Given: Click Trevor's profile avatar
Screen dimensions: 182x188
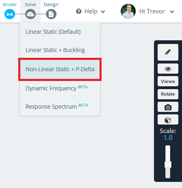Looking at the screenshot, I should 128,11.
